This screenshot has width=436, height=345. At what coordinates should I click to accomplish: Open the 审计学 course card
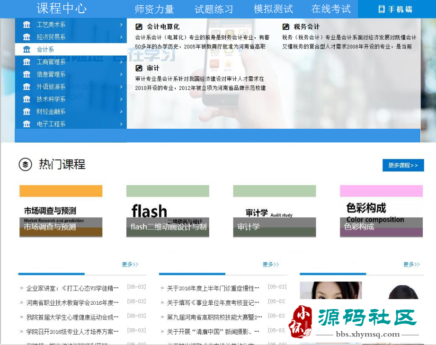(275, 211)
